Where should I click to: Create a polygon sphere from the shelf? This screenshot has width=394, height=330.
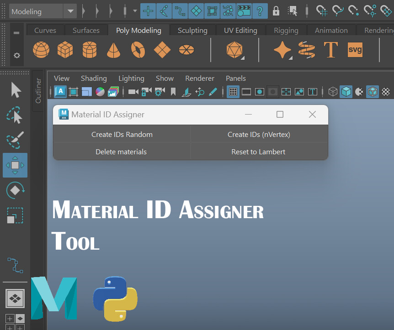tap(41, 50)
